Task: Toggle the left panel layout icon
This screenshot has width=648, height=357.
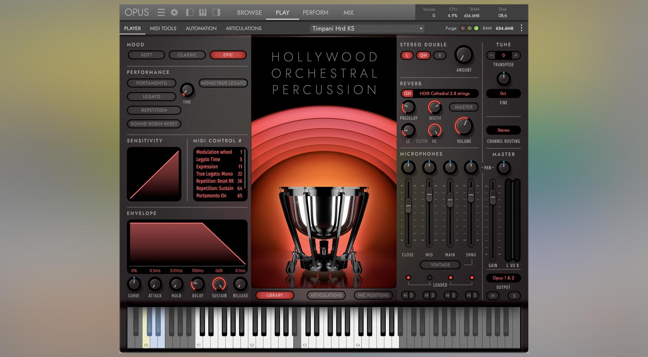Action: (x=190, y=13)
